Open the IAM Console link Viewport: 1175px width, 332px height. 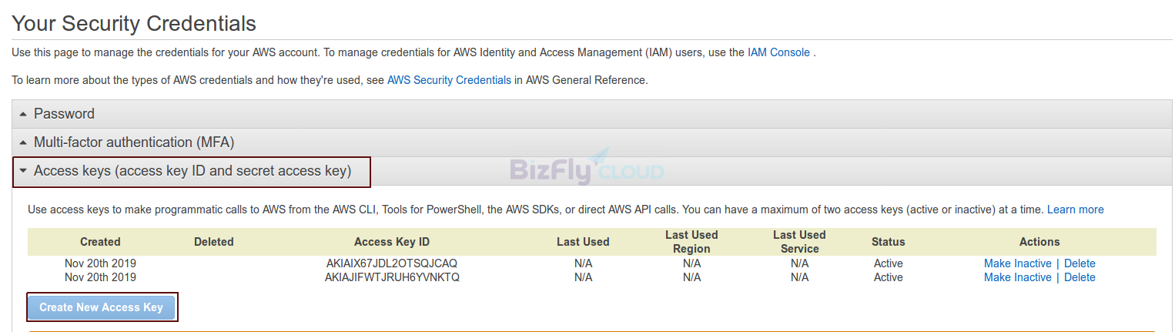pyautogui.click(x=778, y=52)
